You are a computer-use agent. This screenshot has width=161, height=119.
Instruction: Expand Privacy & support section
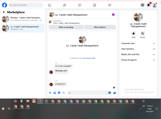pyautogui.click(x=138, y=60)
